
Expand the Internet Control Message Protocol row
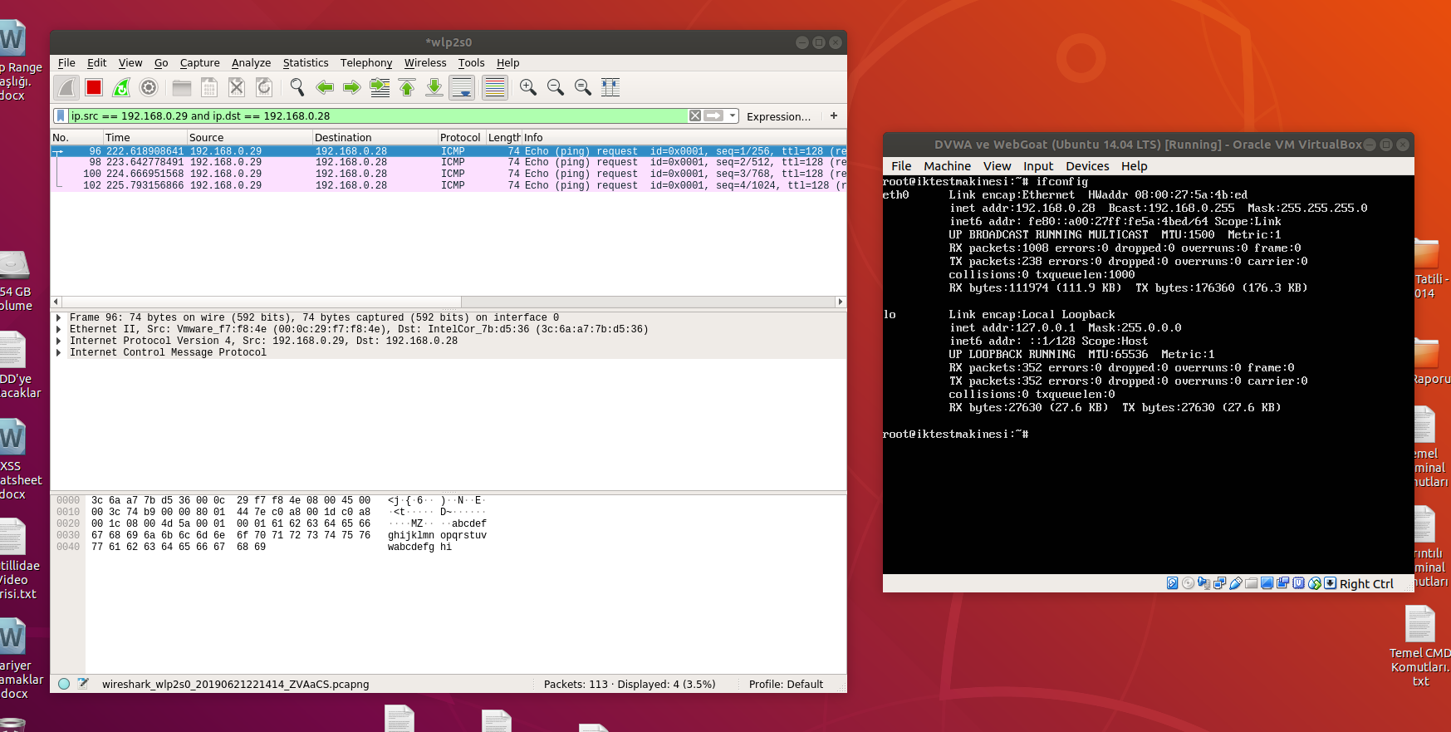pos(58,353)
